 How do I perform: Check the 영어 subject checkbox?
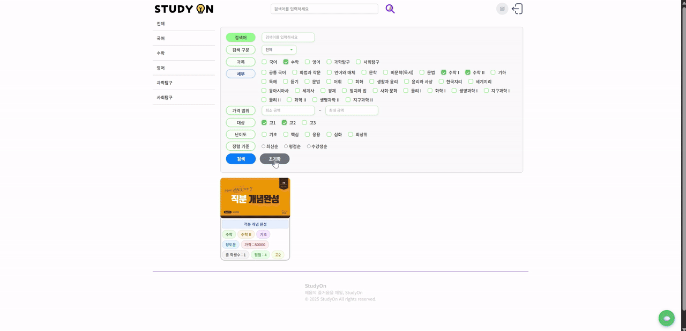point(308,62)
